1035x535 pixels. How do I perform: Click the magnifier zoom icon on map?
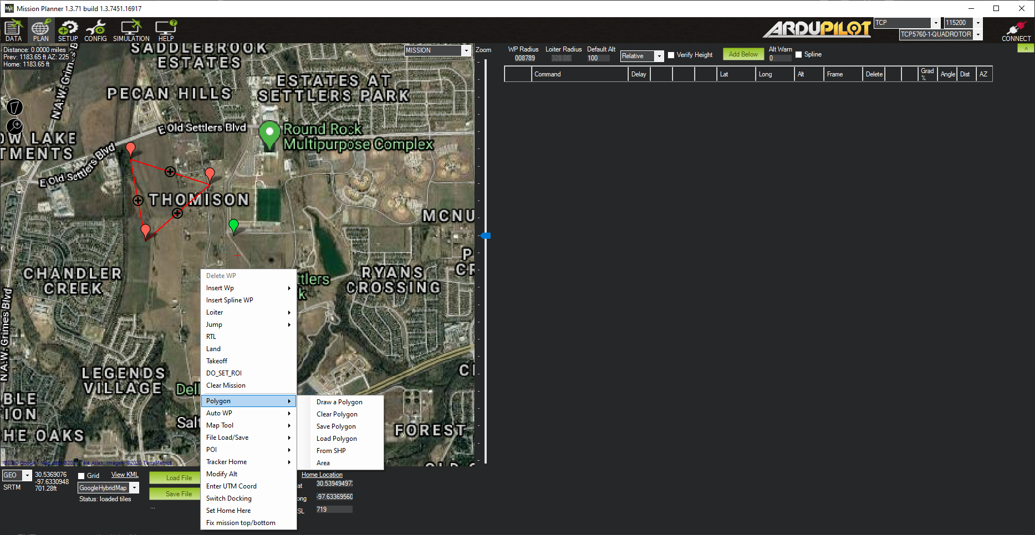pyautogui.click(x=14, y=126)
